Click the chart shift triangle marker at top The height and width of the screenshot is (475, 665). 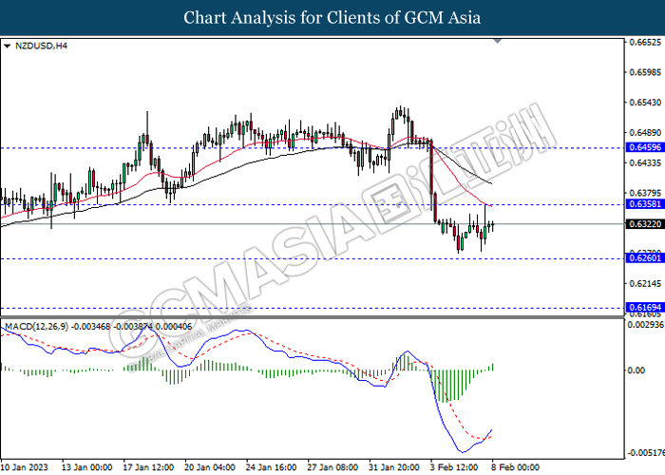pos(498,41)
